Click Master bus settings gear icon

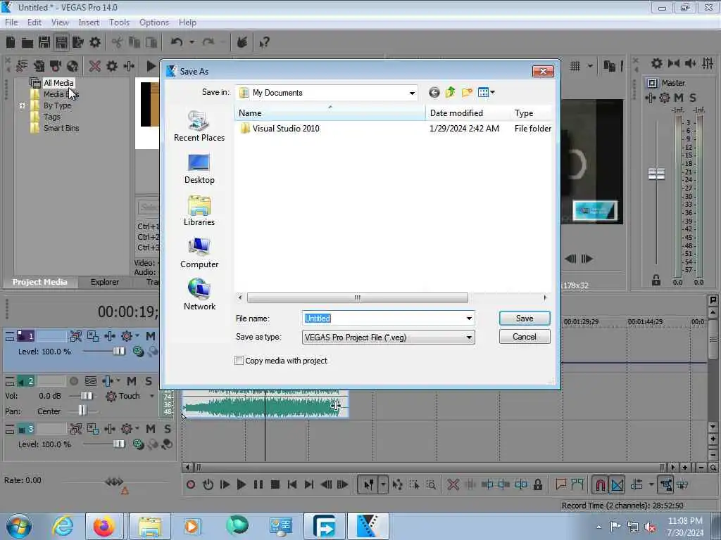[x=665, y=97]
